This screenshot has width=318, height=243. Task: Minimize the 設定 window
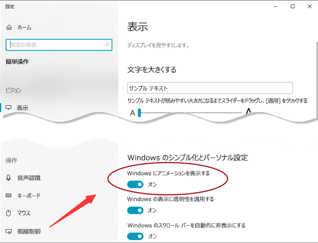click(276, 7)
